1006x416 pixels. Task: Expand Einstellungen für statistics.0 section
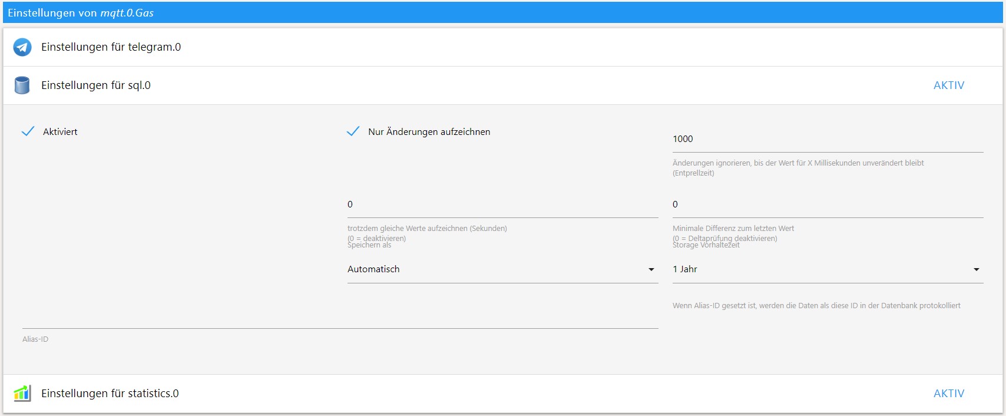(110, 394)
